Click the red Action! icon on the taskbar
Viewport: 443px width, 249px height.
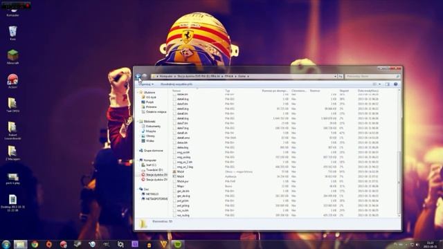(x=63, y=244)
